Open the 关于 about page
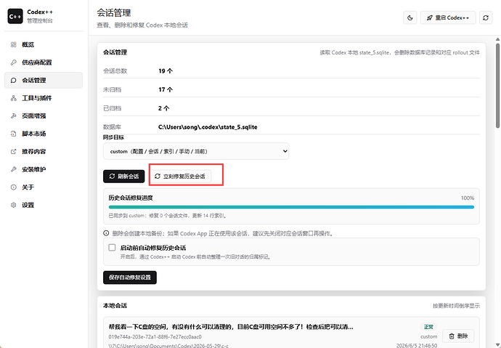The image size is (501, 348). pyautogui.click(x=44, y=187)
